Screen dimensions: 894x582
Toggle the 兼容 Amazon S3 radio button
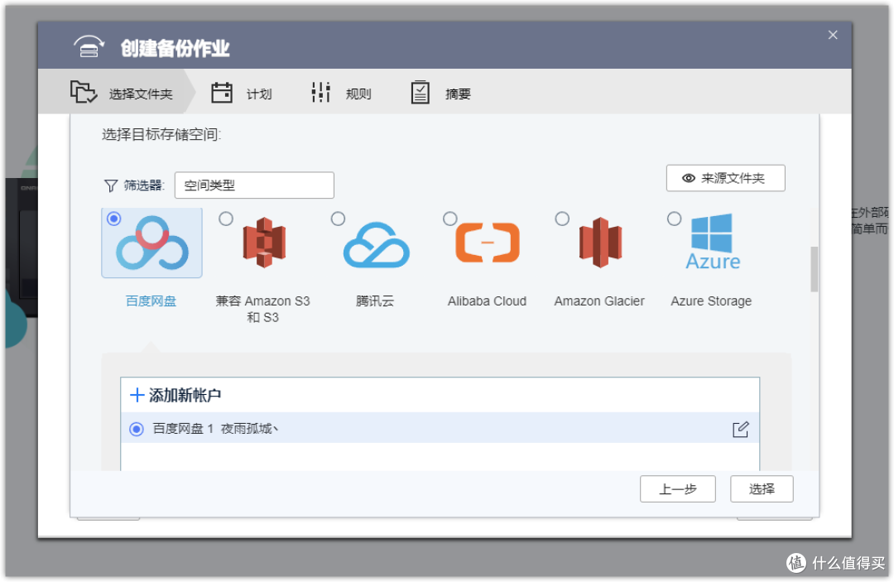pos(226,219)
